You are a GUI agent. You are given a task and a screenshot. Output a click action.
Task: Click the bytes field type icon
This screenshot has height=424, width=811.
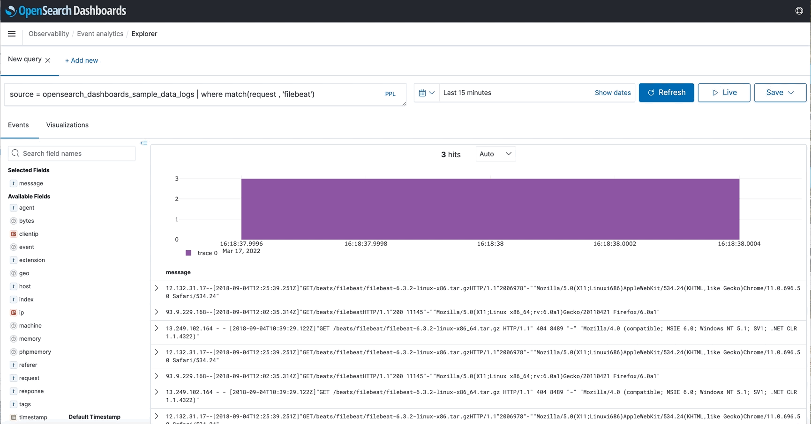[14, 221]
